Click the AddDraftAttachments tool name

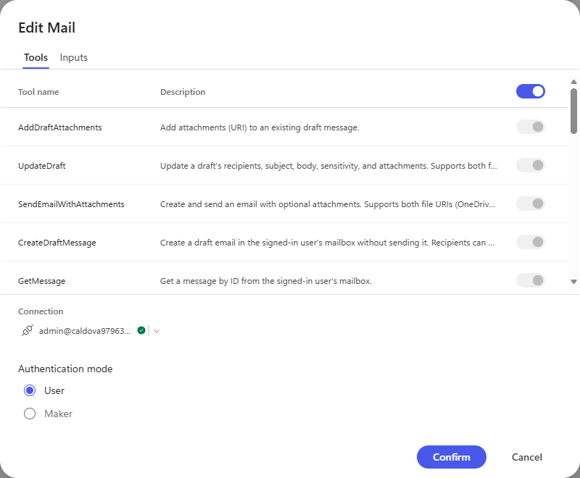coord(60,127)
